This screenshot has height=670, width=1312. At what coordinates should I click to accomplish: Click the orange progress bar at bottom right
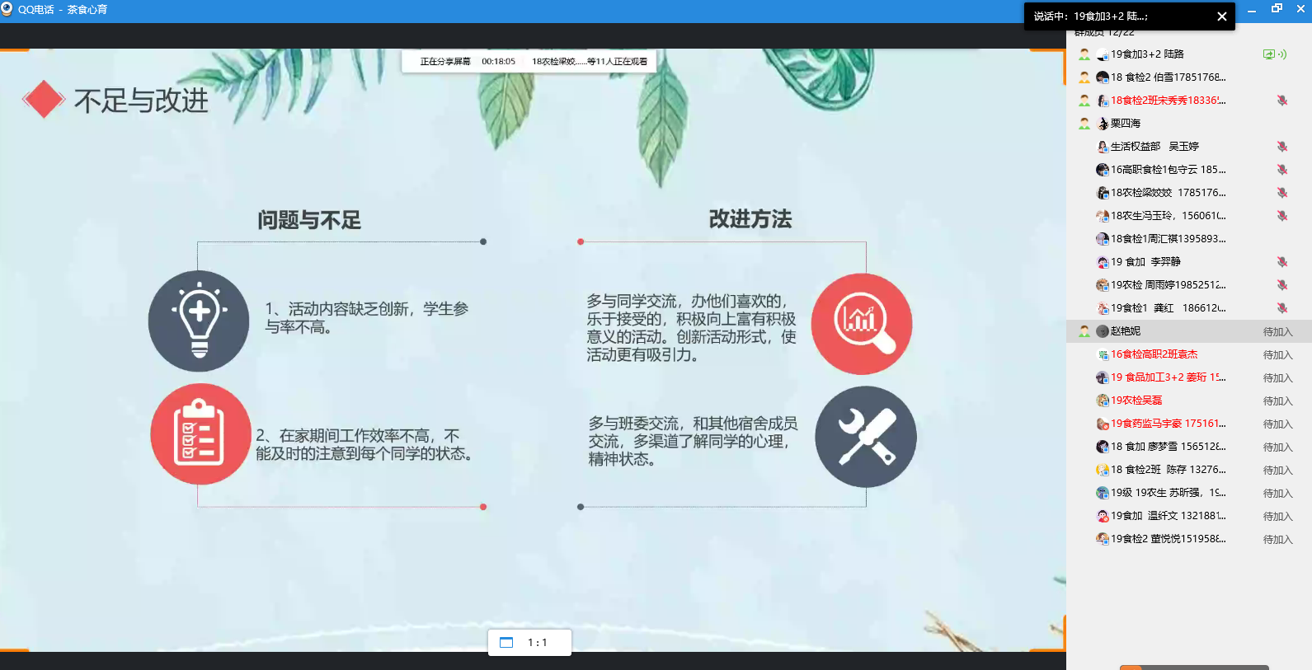point(1131,667)
